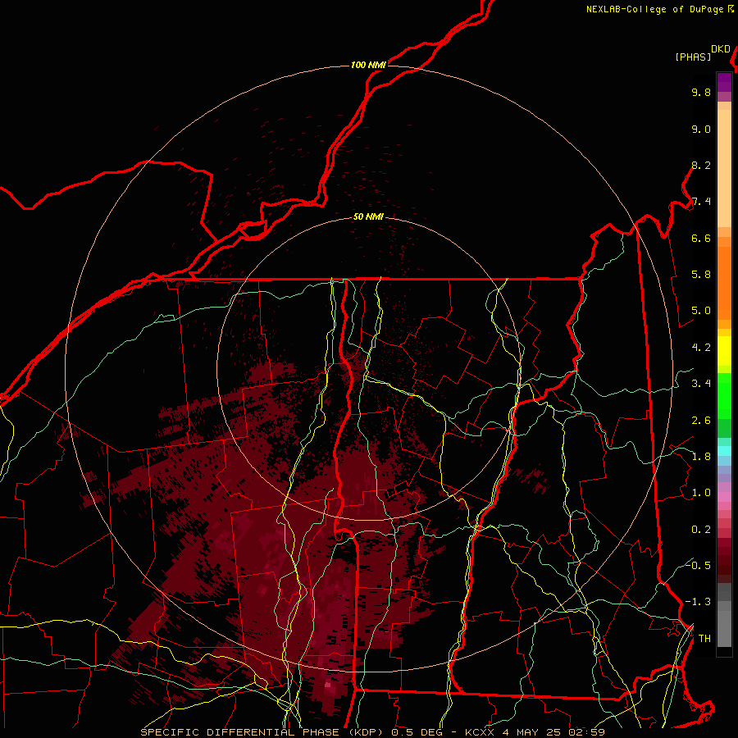Click the 8.2 scale value
738x738 pixels.
701,165
